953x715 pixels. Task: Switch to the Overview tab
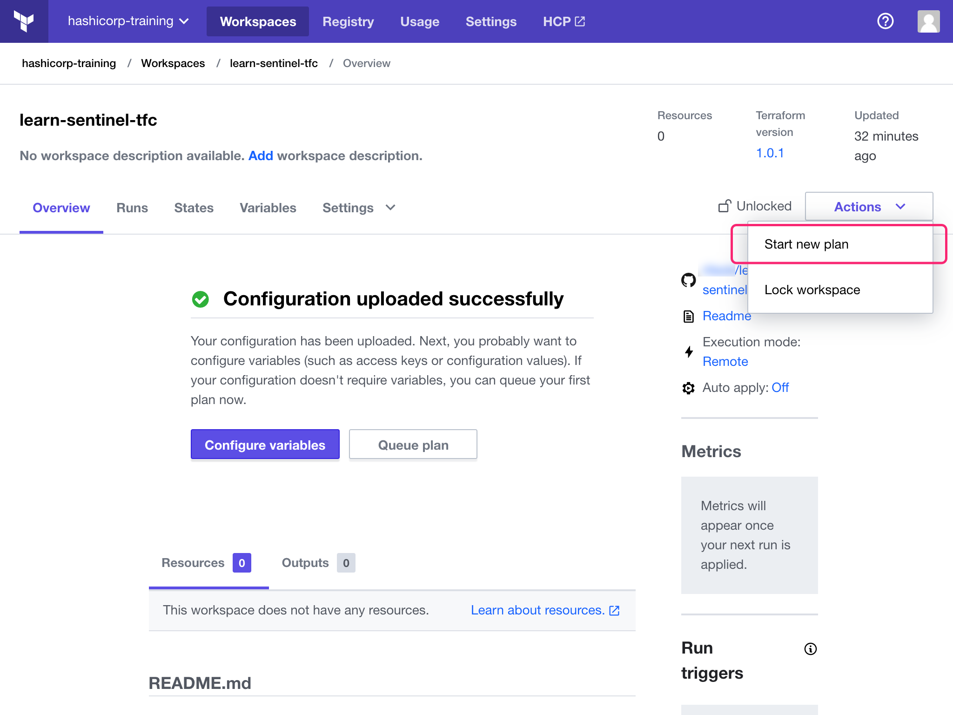click(61, 208)
